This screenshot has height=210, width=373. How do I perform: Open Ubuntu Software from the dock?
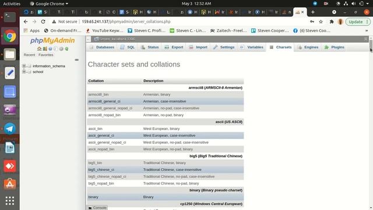[10, 184]
